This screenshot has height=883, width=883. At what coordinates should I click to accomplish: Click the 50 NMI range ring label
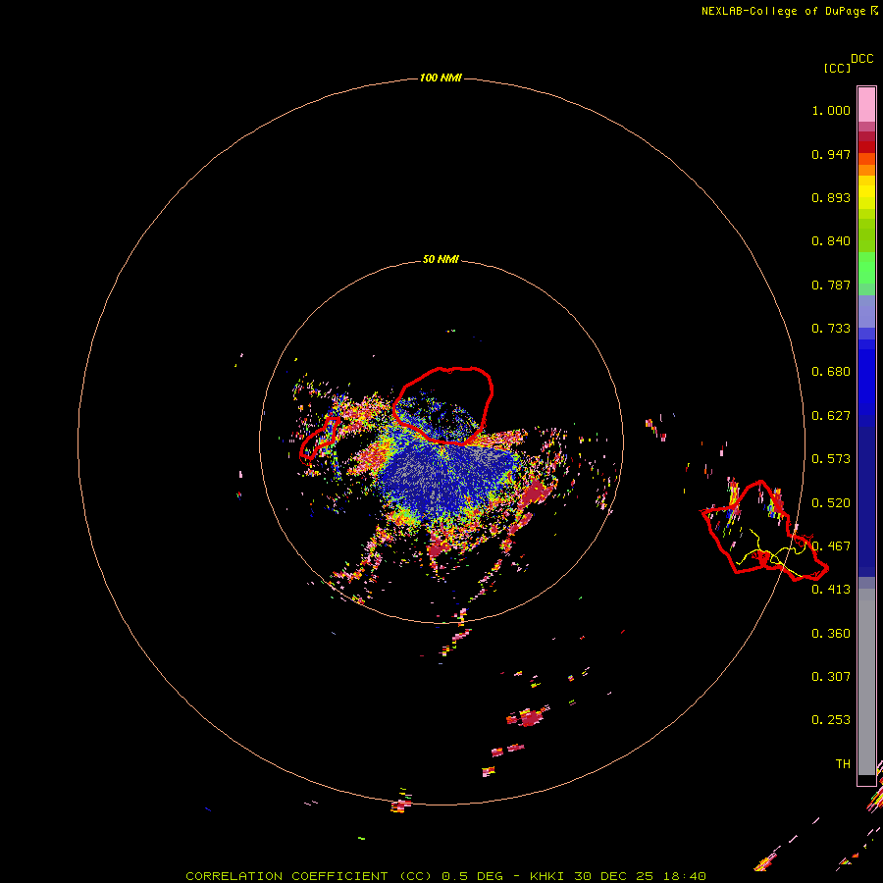pos(441,259)
